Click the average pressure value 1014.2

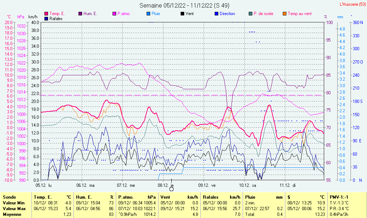[149, 214]
